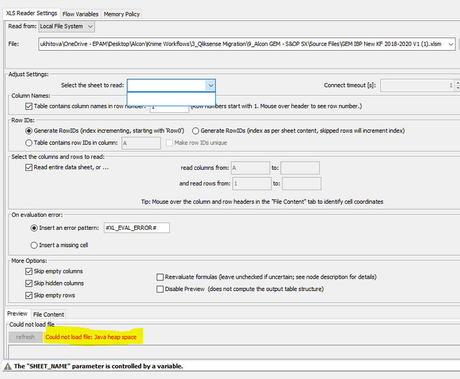Select the XLS Reader Settings tab
460x379 pixels.
[31, 13]
